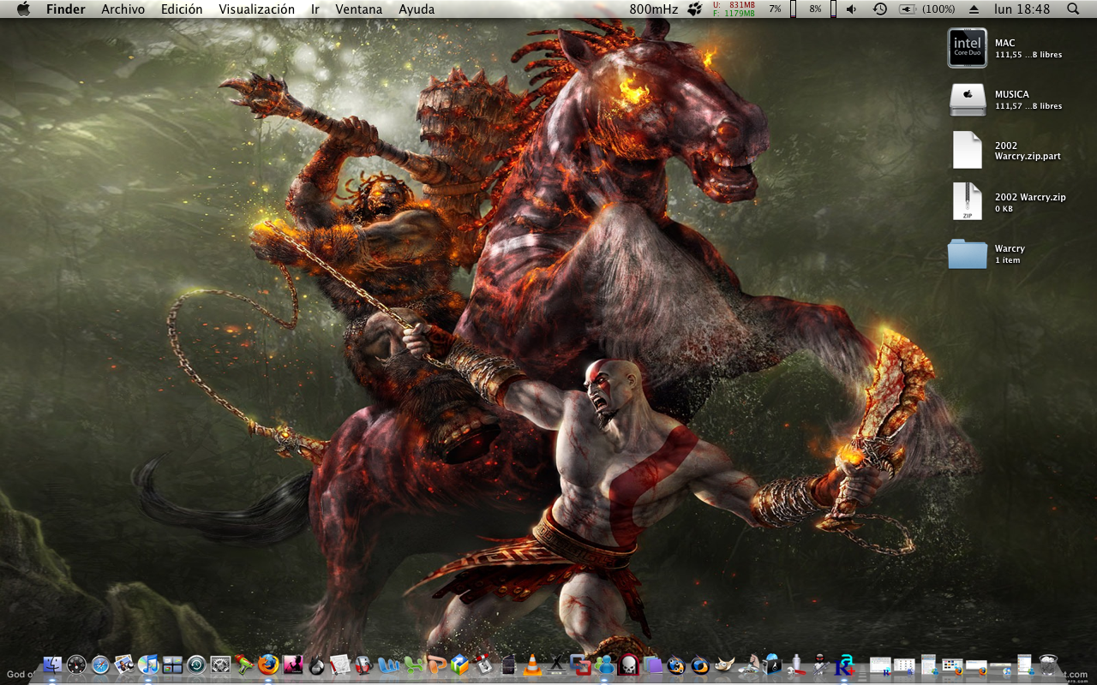Open the Ayuda menu
The width and height of the screenshot is (1097, 685).
coord(417,9)
